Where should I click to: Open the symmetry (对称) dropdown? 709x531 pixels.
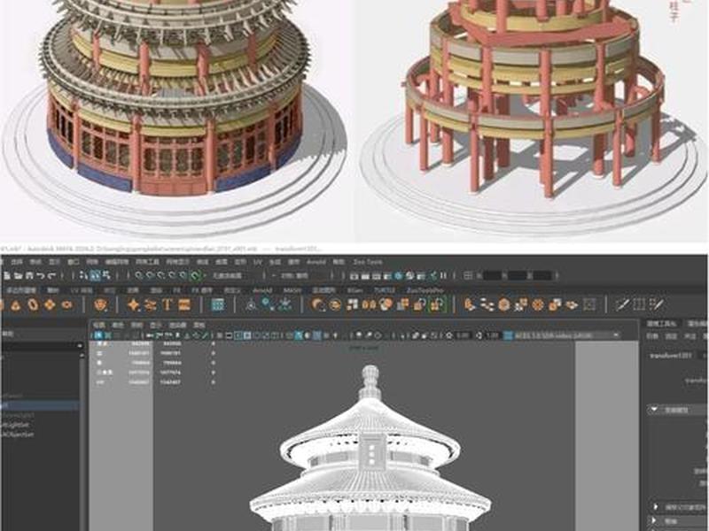[296, 275]
